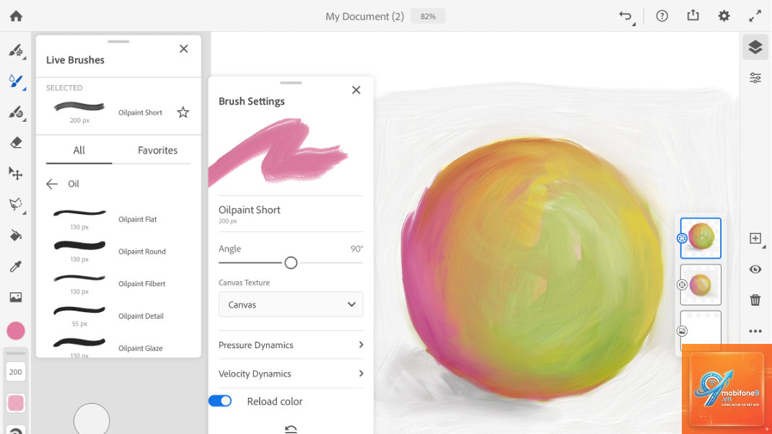Open the Place Image tool
The image size is (772, 434).
(x=16, y=297)
